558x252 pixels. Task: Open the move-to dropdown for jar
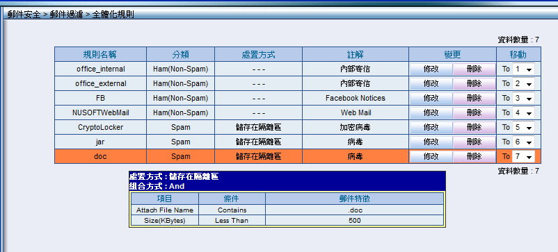click(x=523, y=142)
